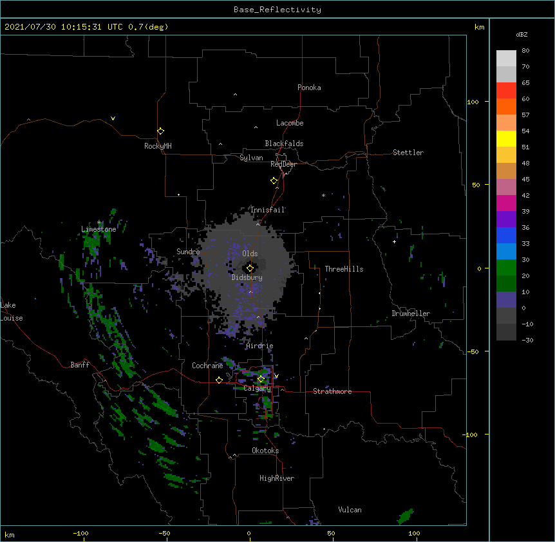Click the HighRiver label
The width and height of the screenshot is (555, 542).
[277, 478]
